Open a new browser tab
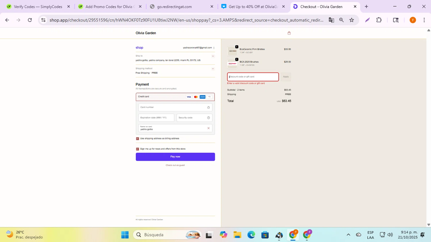 click(x=366, y=7)
